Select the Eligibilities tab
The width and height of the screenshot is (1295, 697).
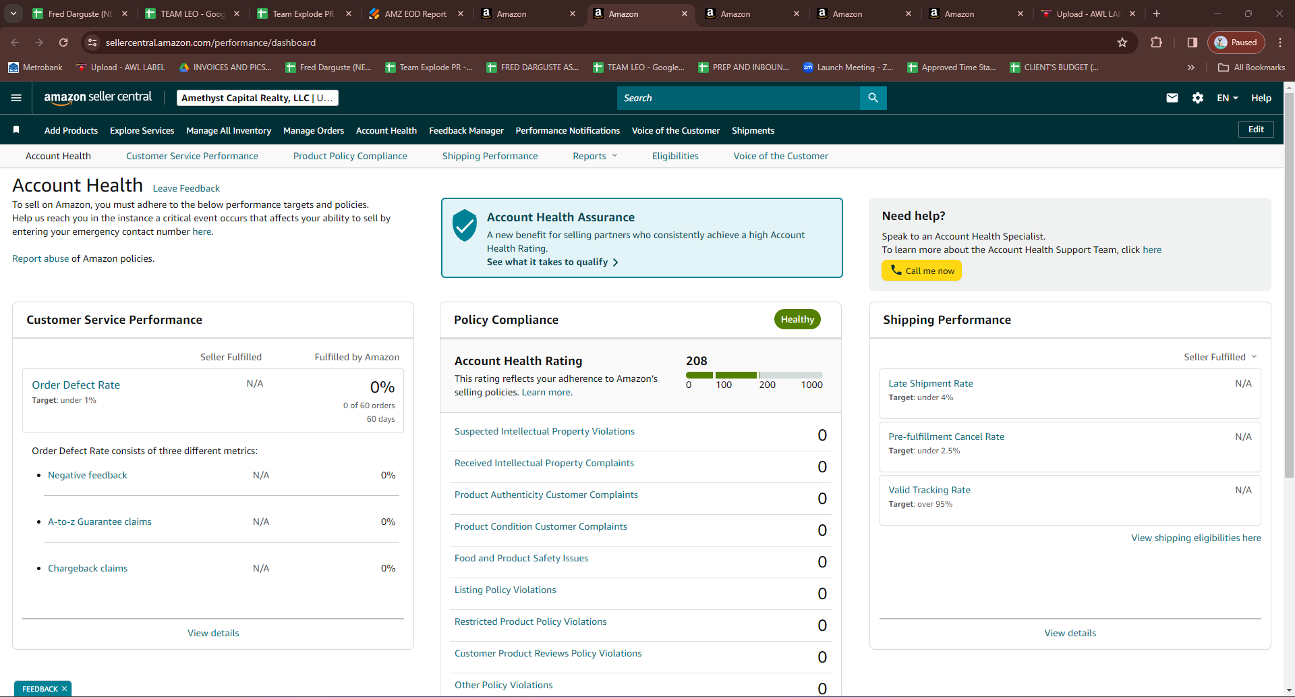(x=675, y=156)
